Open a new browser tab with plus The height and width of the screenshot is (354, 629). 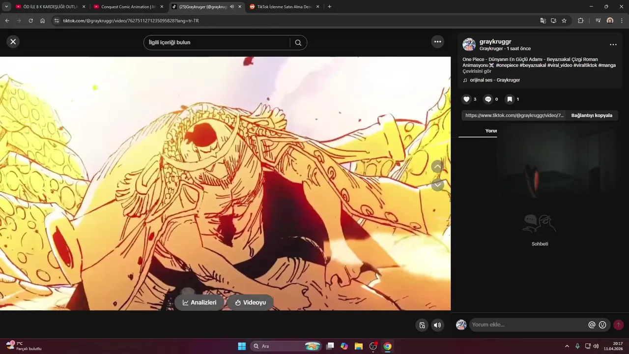(x=329, y=7)
